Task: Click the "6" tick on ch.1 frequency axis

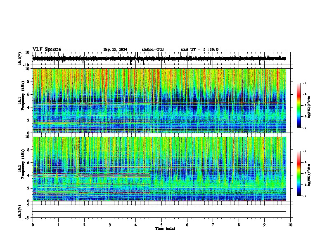Action: [x=29, y=94]
